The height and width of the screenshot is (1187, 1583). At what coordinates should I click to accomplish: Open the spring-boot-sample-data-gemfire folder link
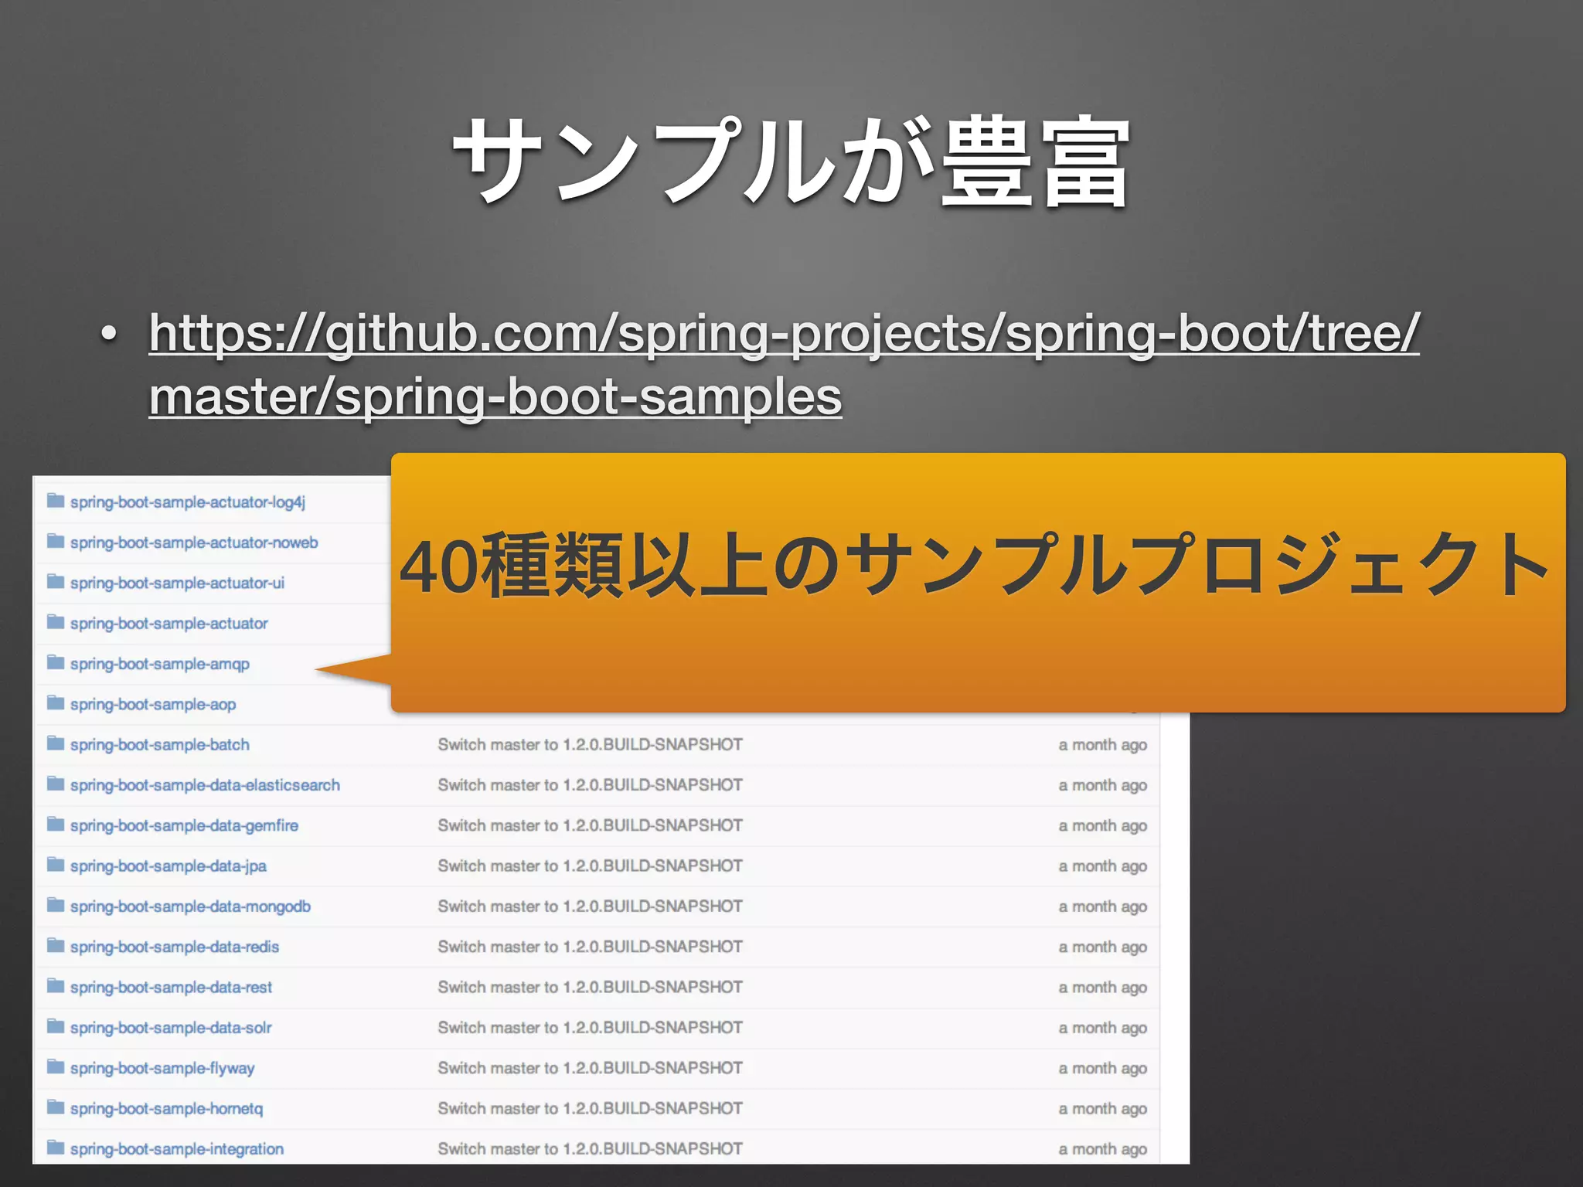[184, 825]
